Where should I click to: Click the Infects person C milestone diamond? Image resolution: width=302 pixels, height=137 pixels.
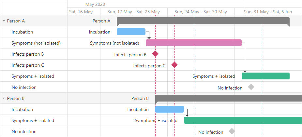(174, 65)
